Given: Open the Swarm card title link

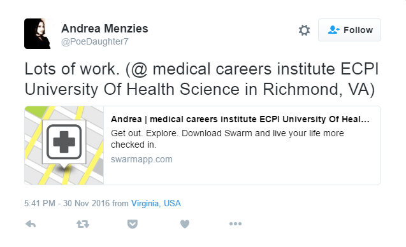Looking at the screenshot, I should point(240,119).
